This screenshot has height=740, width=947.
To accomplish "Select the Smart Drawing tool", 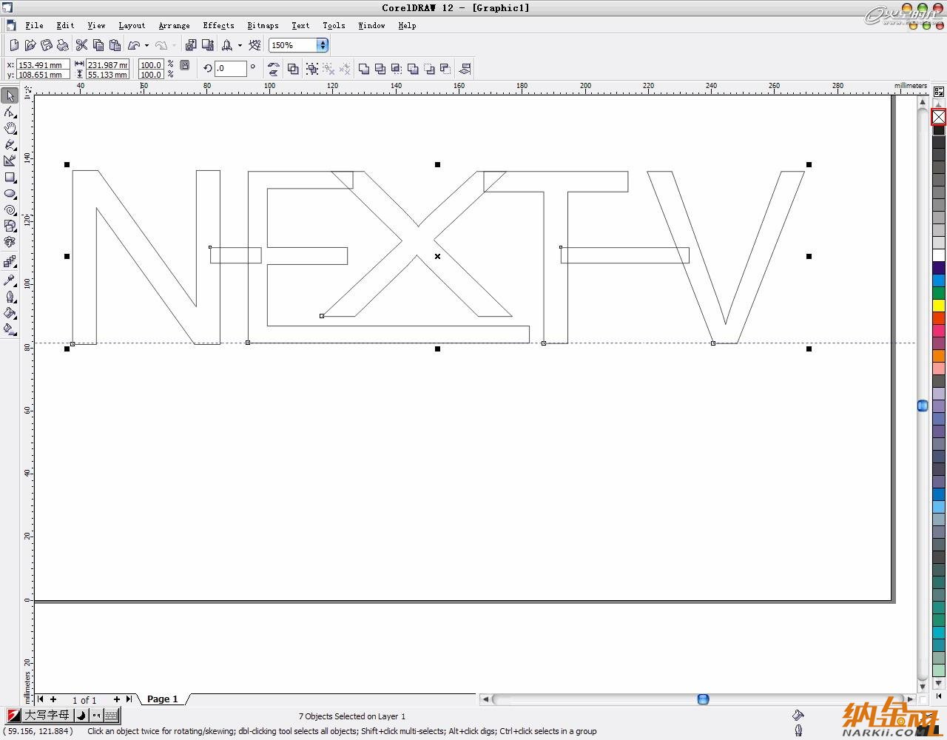I will click(x=10, y=161).
